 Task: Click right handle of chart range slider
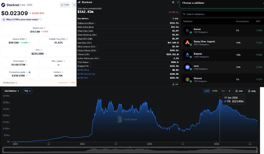[x=257, y=150]
